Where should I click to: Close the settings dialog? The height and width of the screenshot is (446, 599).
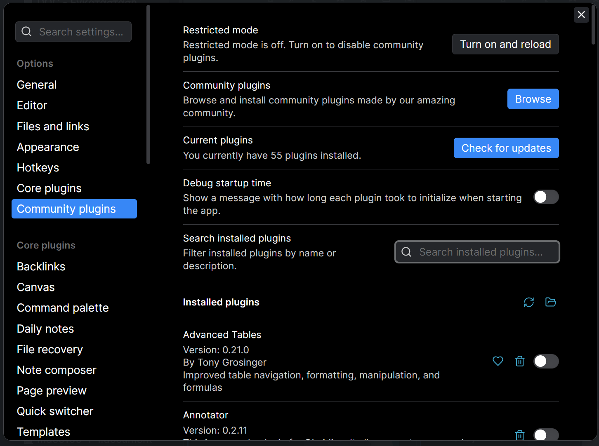[581, 15]
